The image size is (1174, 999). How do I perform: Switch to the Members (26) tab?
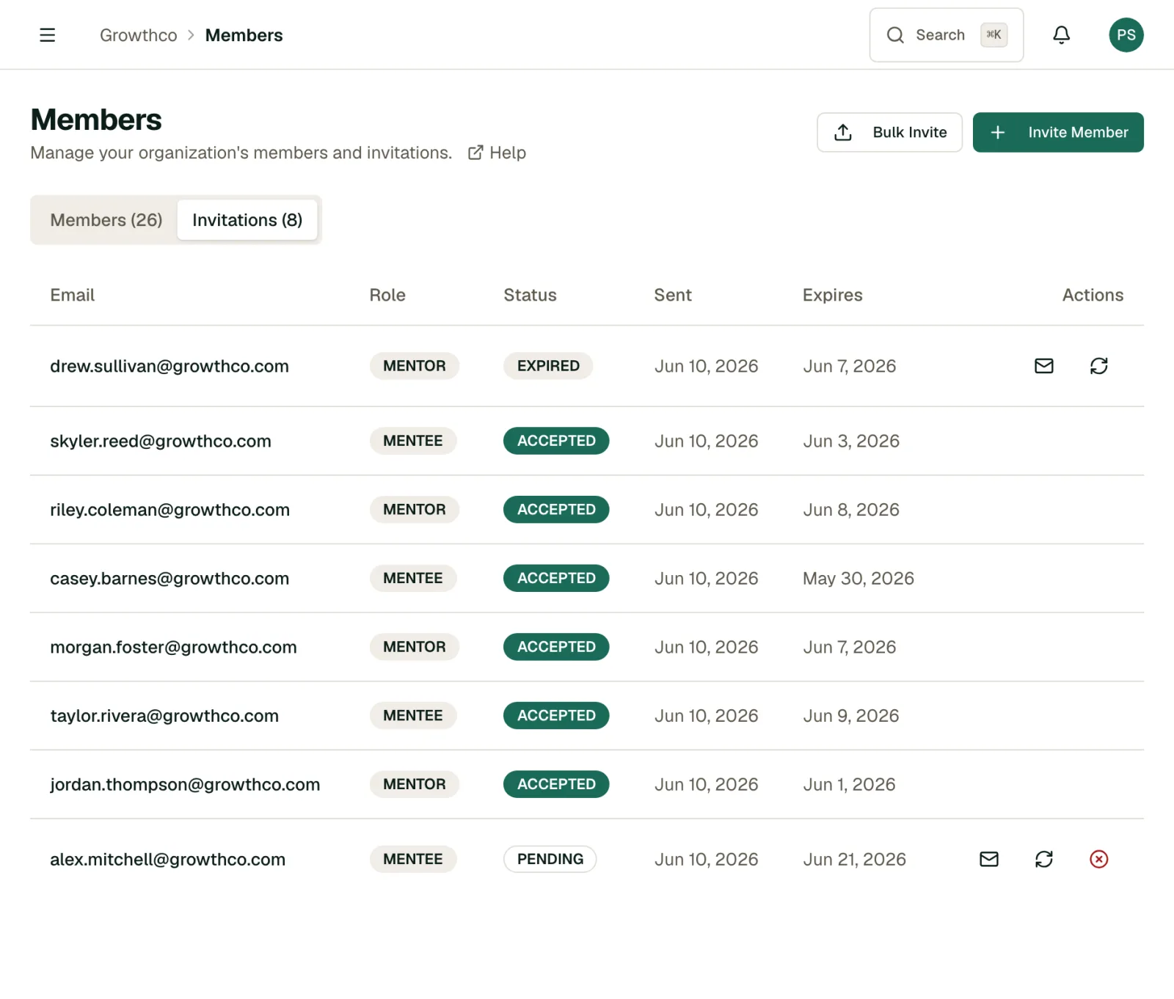coord(106,220)
